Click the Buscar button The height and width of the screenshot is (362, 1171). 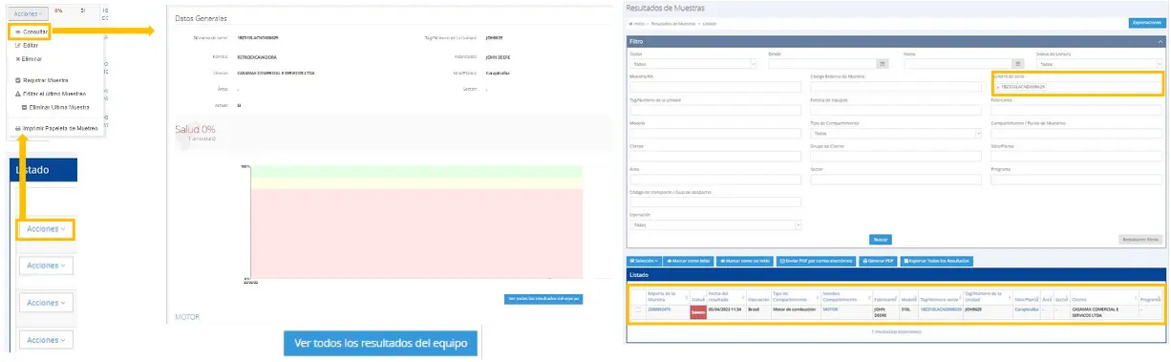(881, 239)
